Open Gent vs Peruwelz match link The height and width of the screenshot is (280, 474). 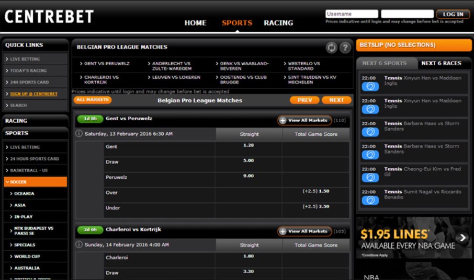pos(107,64)
